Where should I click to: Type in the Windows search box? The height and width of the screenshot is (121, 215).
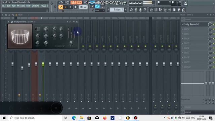coord(35,118)
